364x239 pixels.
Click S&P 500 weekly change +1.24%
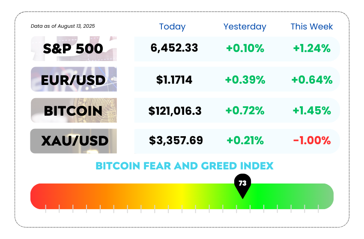312,48
